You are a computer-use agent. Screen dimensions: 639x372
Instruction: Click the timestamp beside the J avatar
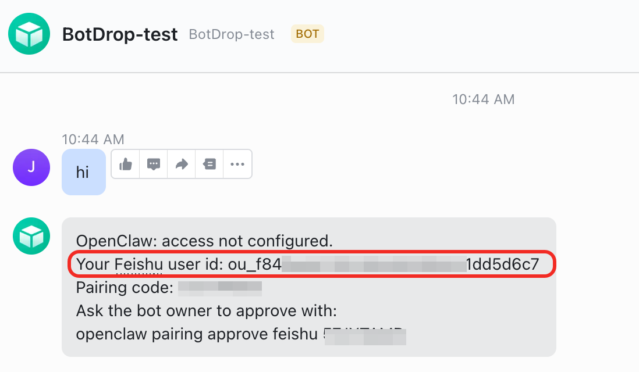tap(92, 139)
